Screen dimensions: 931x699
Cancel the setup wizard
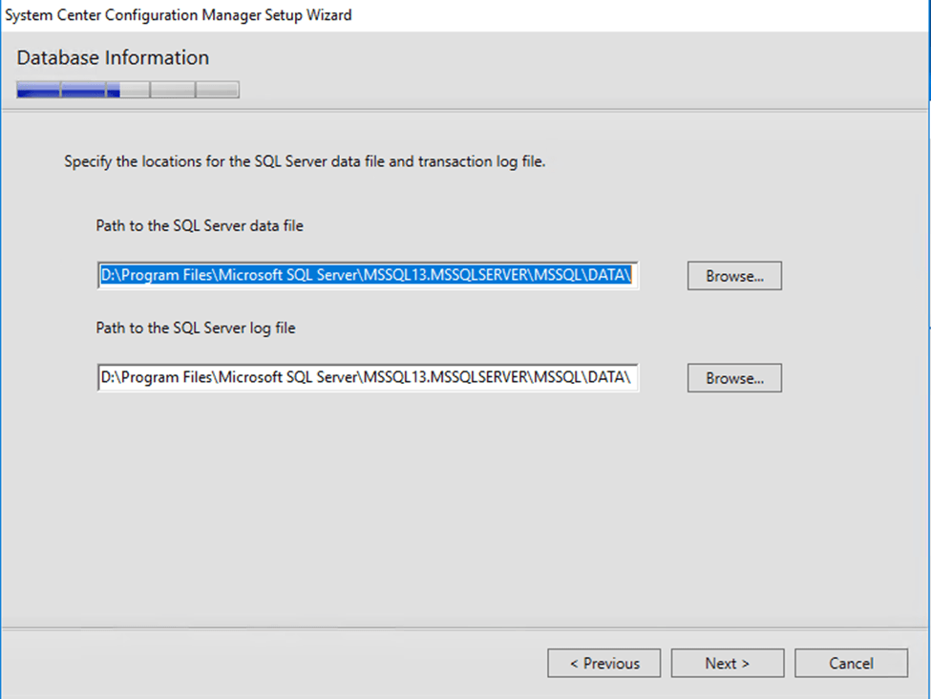(850, 664)
